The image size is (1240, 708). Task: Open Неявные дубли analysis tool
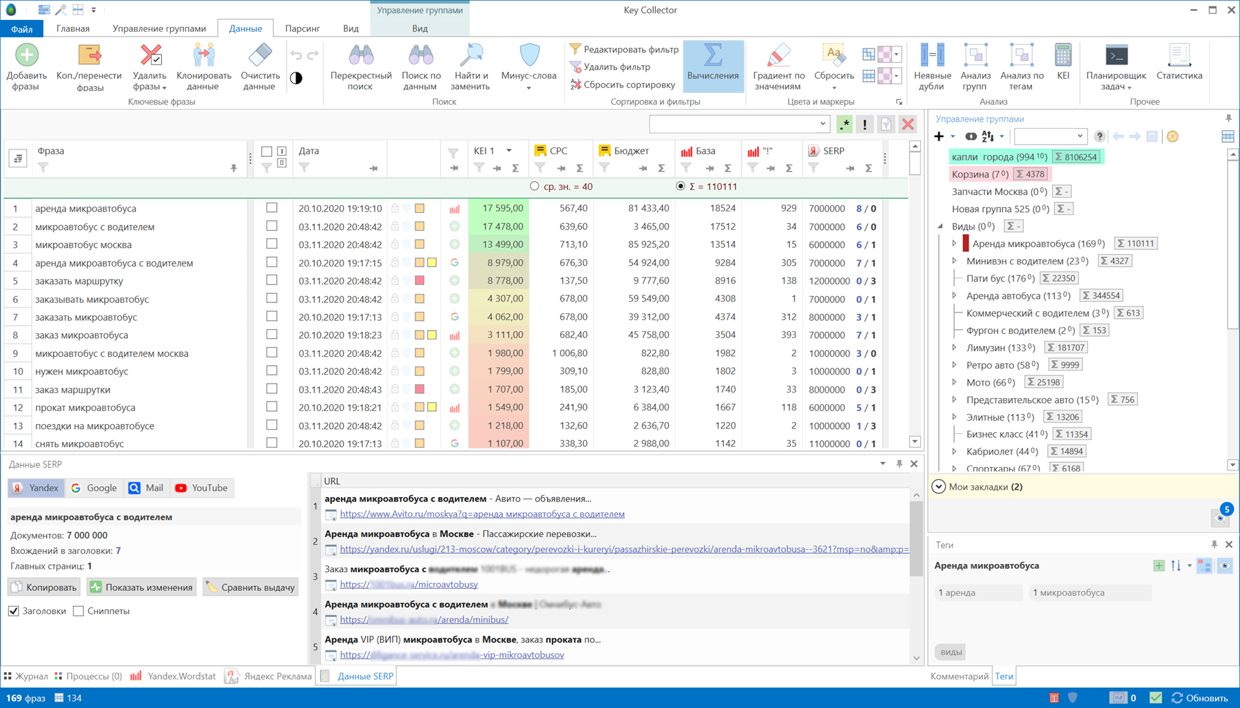click(x=932, y=56)
